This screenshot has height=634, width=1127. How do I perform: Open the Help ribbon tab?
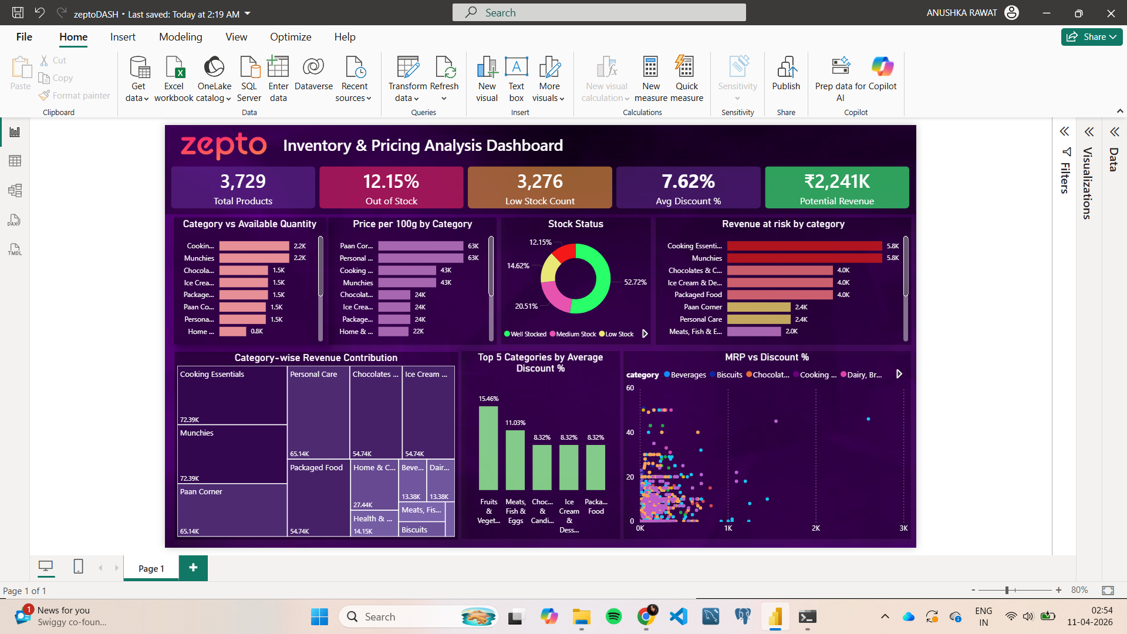coord(345,37)
